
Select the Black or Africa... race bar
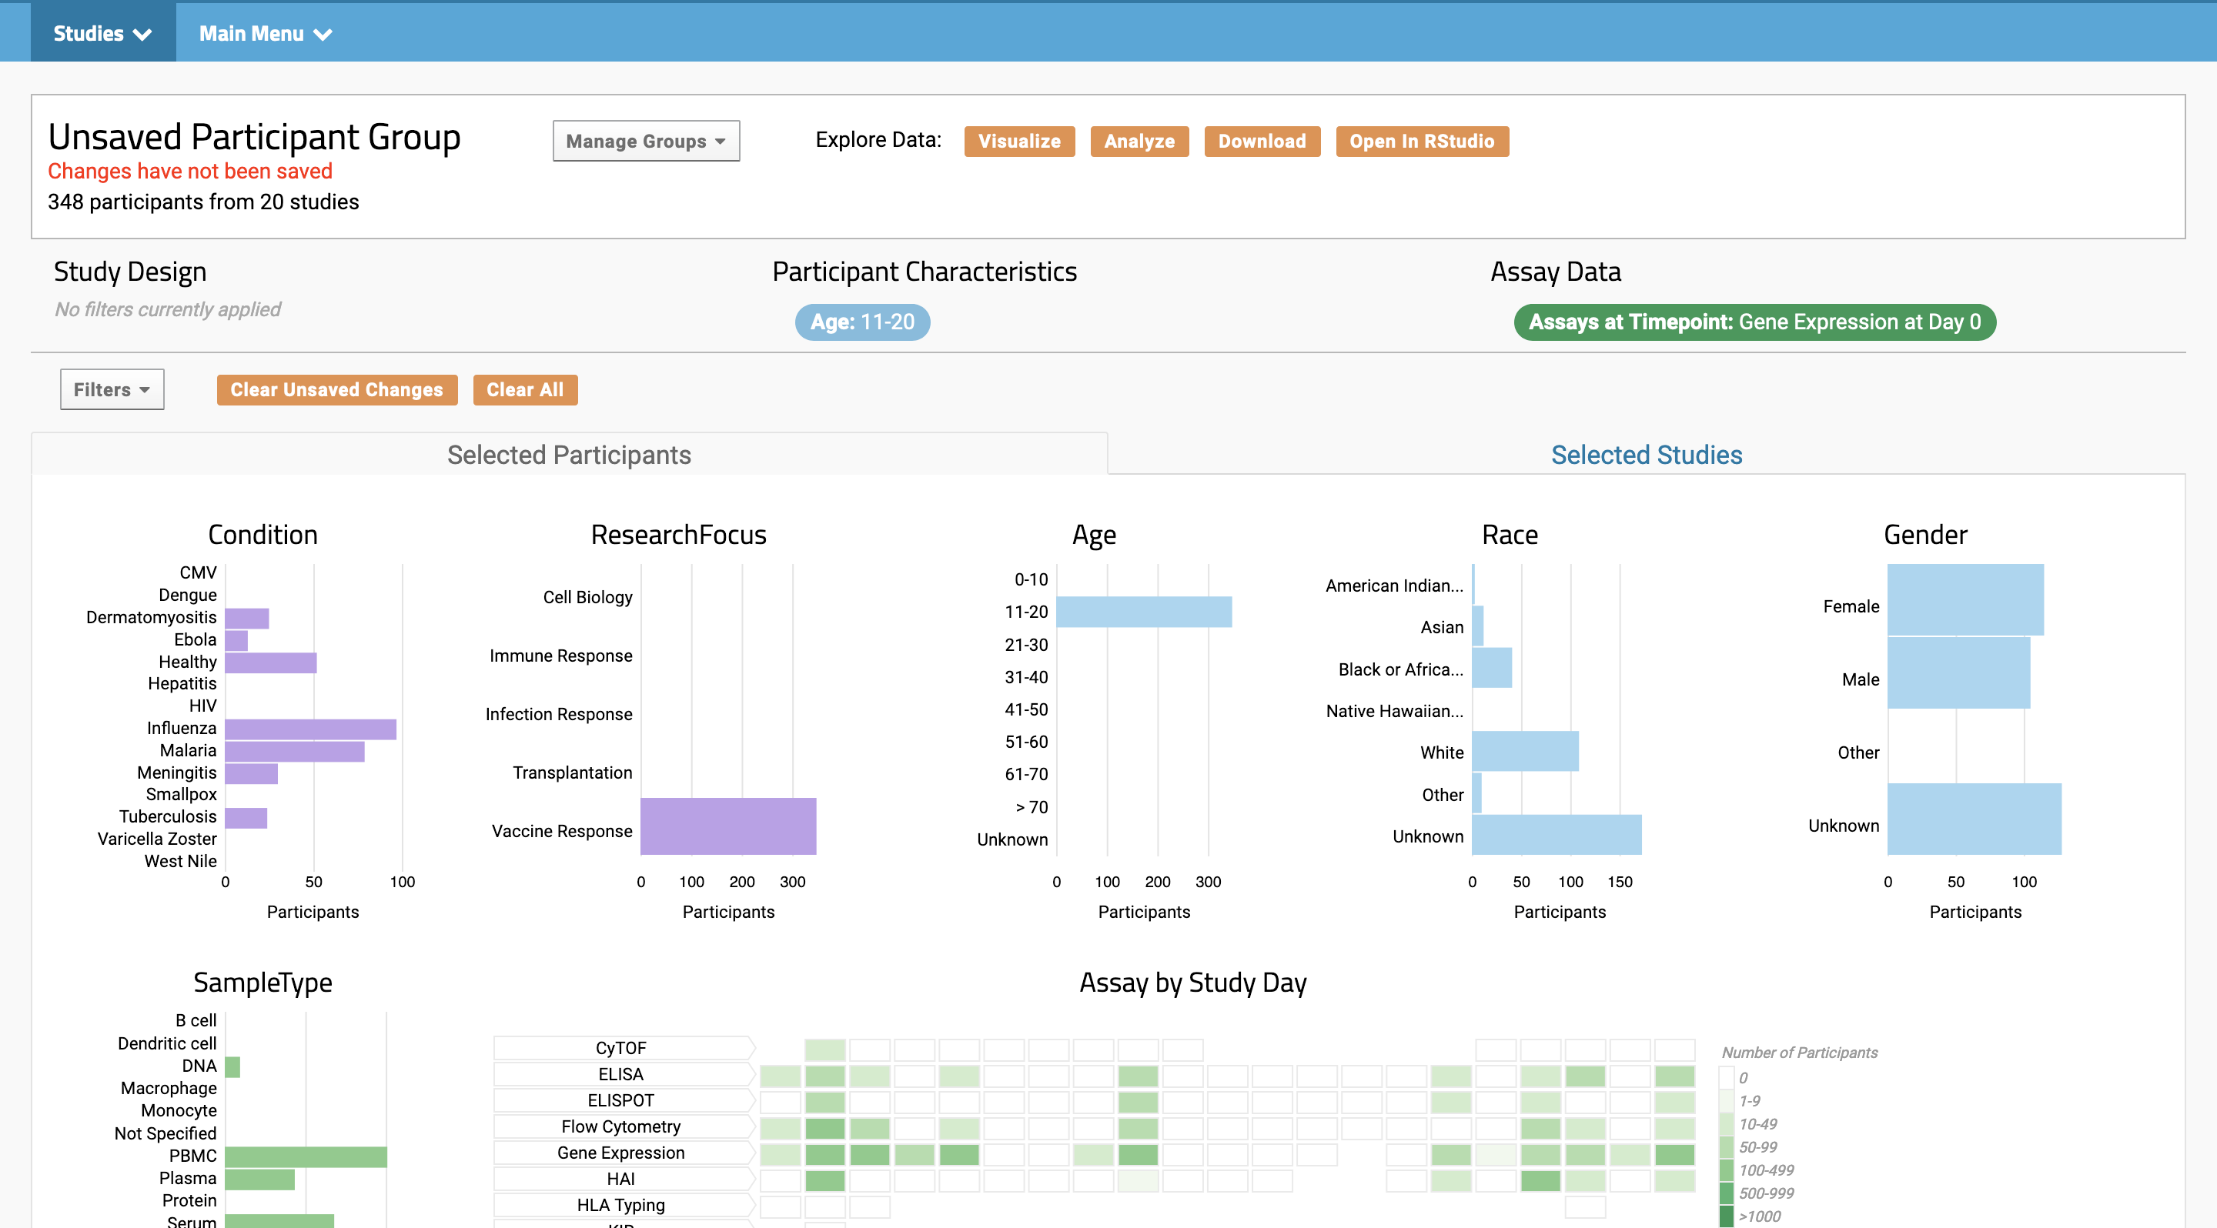click(1492, 668)
